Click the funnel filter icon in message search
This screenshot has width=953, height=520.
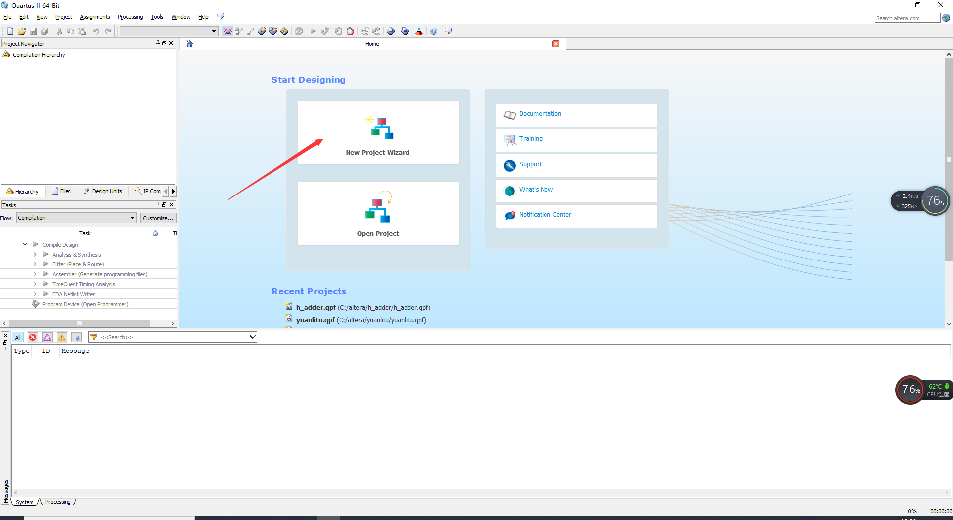coord(94,337)
